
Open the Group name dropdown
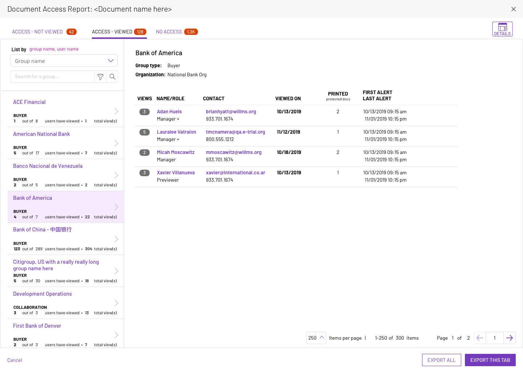(x=64, y=61)
